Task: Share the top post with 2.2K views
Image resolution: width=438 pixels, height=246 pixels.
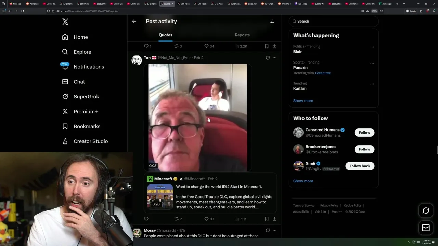Action: [x=274, y=46]
